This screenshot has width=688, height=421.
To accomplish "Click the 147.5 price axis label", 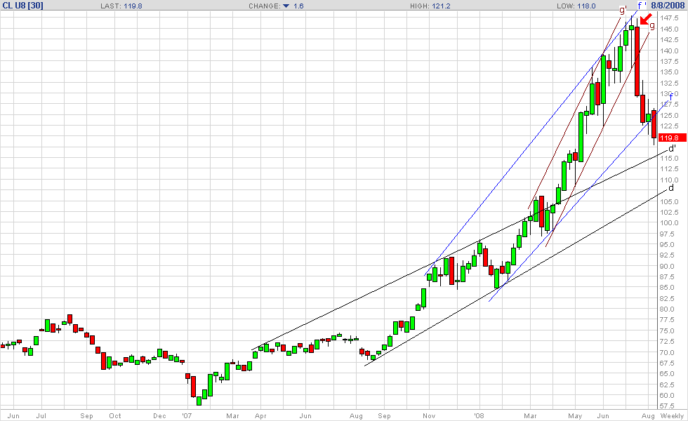I will click(x=670, y=18).
